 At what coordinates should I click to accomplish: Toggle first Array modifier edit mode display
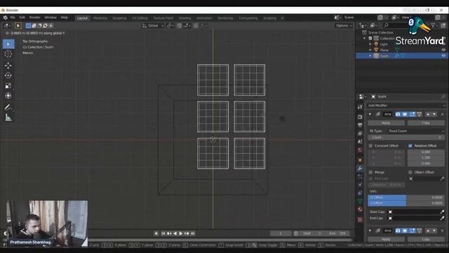413,115
